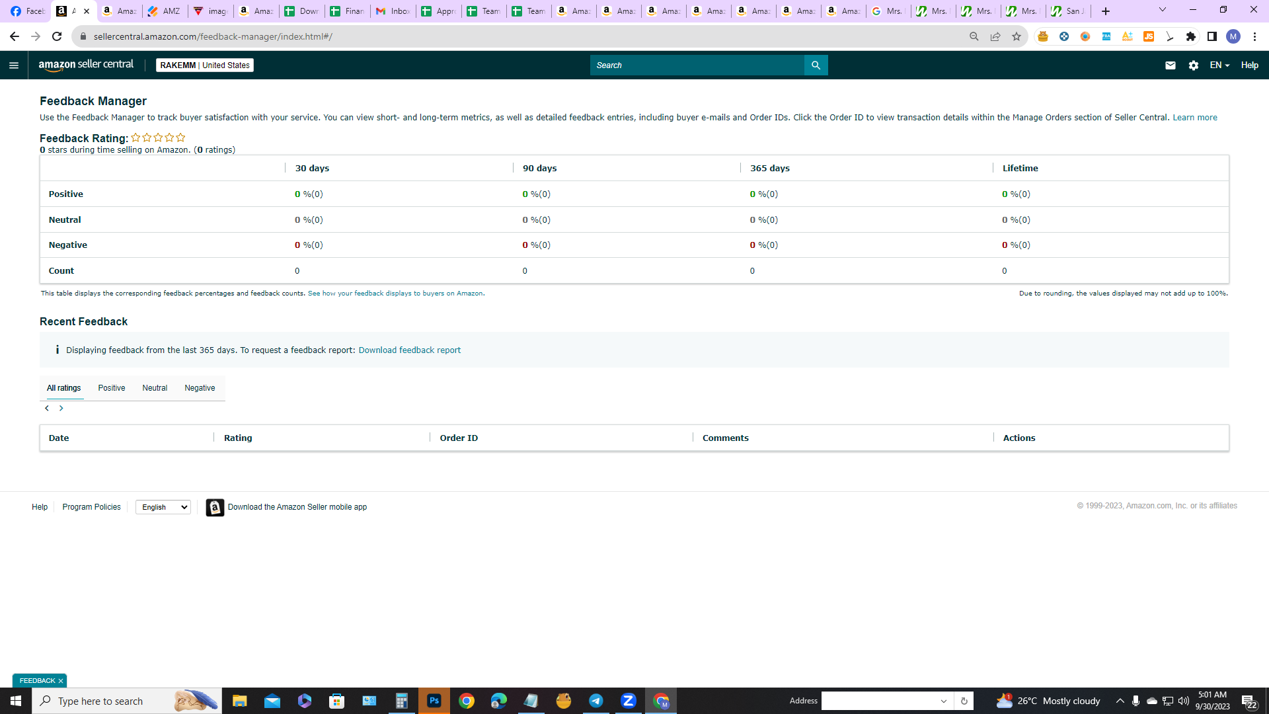Screen dimensions: 1269x714
Task: Click the Order ID column header
Action: (x=459, y=438)
